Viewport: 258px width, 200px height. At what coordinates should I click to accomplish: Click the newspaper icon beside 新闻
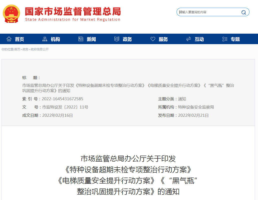(x=81, y=39)
